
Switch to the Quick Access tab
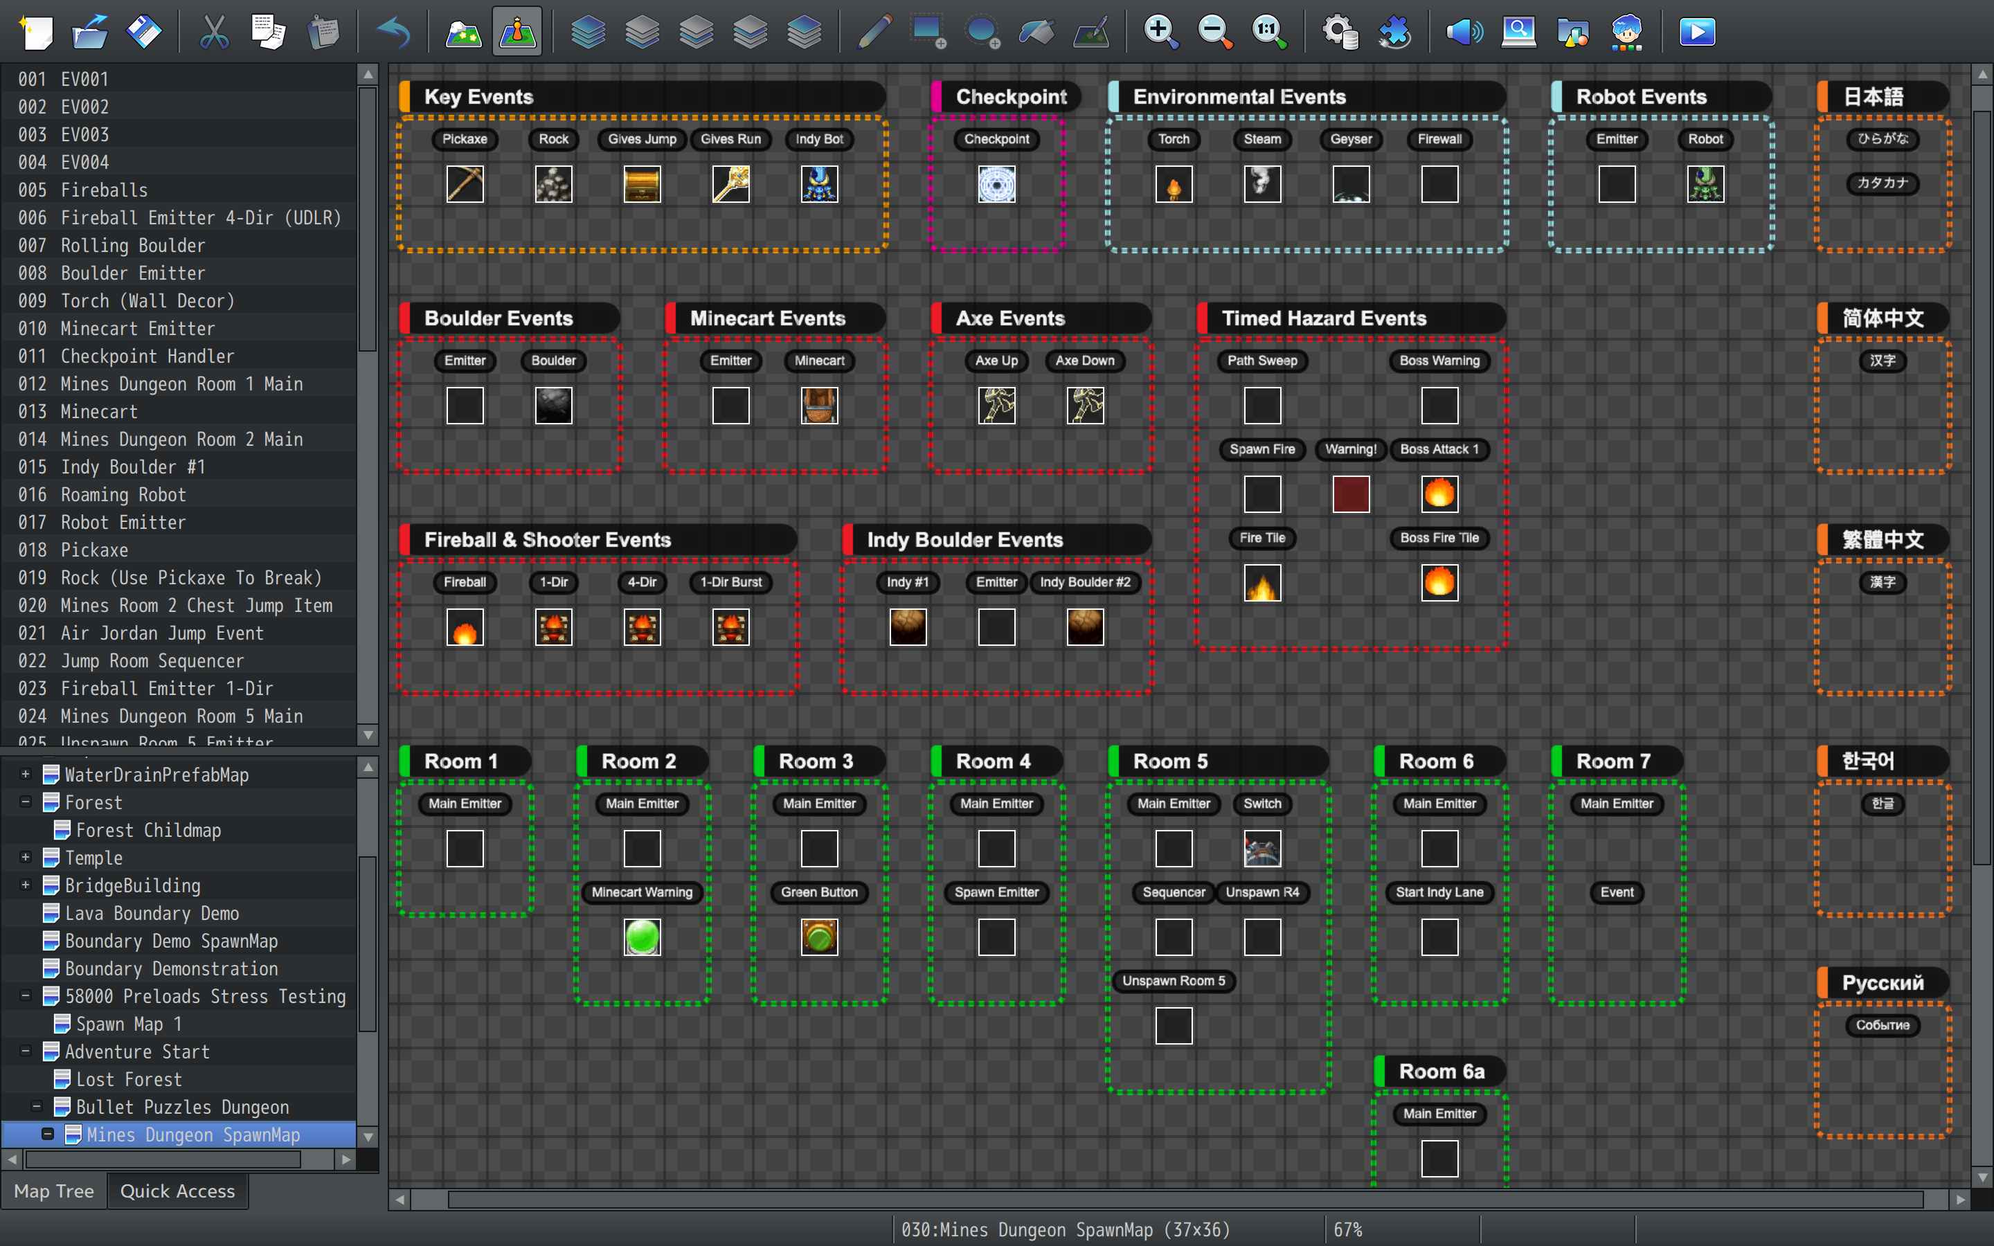click(177, 1191)
